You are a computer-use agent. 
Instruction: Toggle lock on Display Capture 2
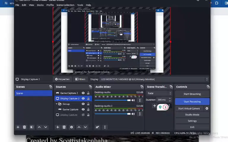click(x=88, y=99)
